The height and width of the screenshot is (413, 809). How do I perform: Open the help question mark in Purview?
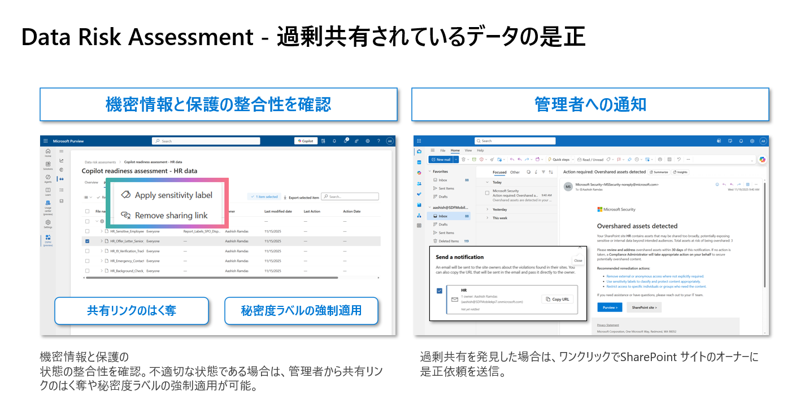pos(379,141)
